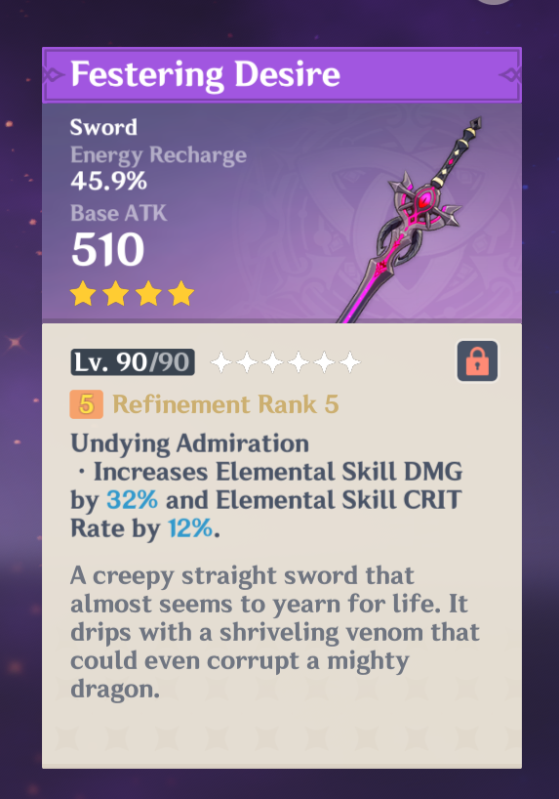Click the left ornament on the title banner
The width and height of the screenshot is (559, 799).
tap(55, 75)
